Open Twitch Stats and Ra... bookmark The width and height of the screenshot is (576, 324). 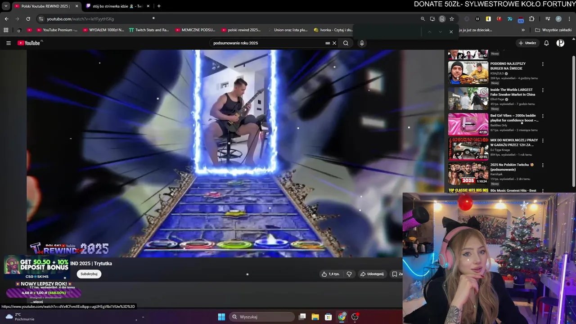click(x=149, y=30)
